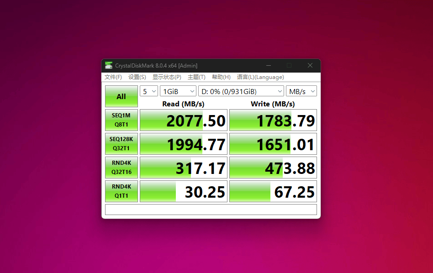Minimize the CrystalDiskMark window
The image size is (433, 273).
269,65
